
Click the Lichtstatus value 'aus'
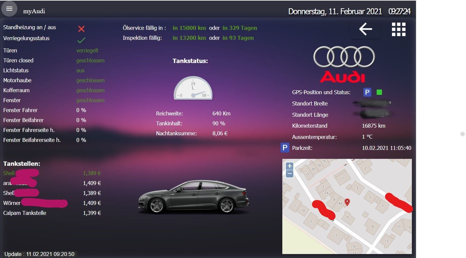(80, 70)
